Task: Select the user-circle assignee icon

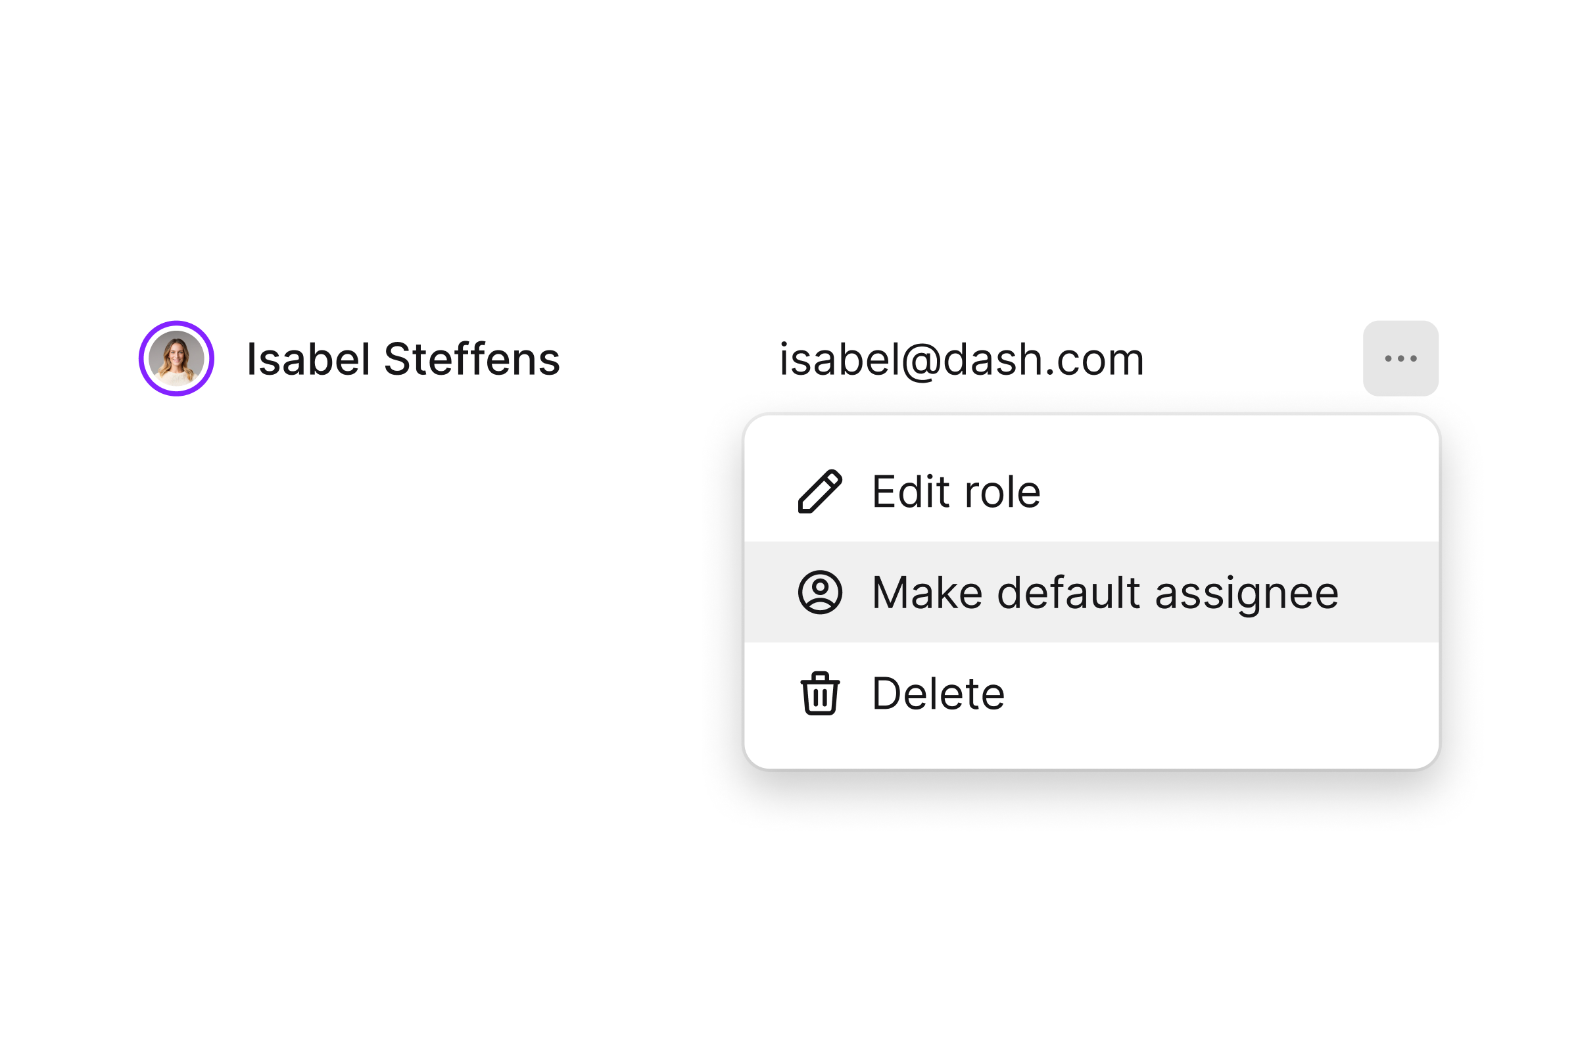Action: coord(820,592)
